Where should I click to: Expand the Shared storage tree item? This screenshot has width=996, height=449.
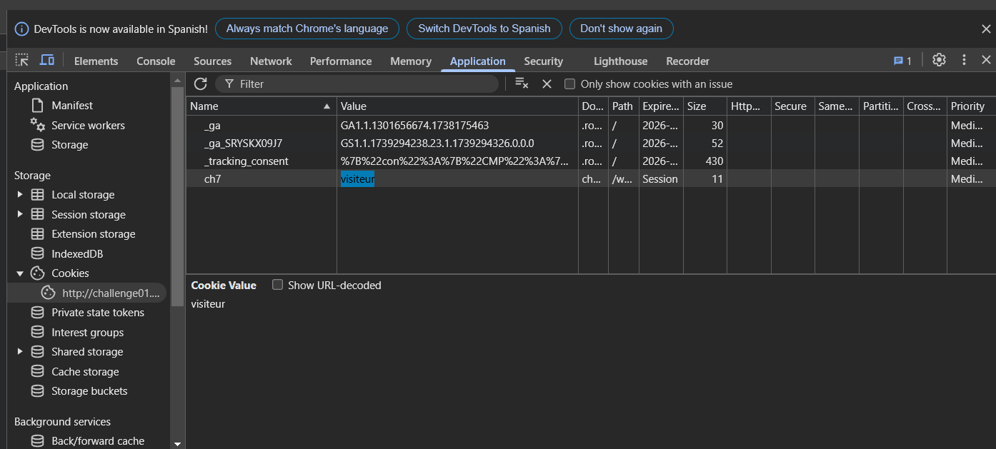pos(19,352)
